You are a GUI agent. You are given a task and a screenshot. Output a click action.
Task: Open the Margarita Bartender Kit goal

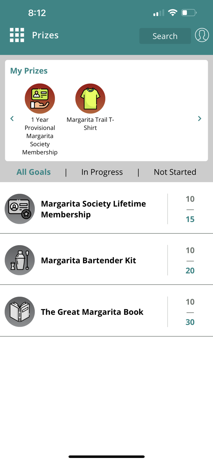pos(89,260)
